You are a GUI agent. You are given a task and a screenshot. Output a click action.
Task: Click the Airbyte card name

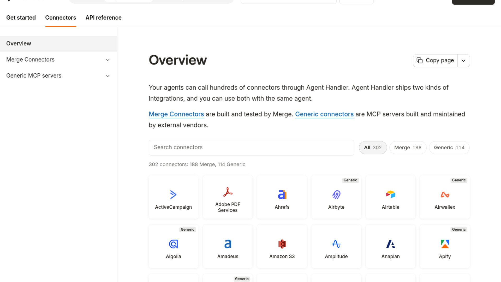click(336, 207)
